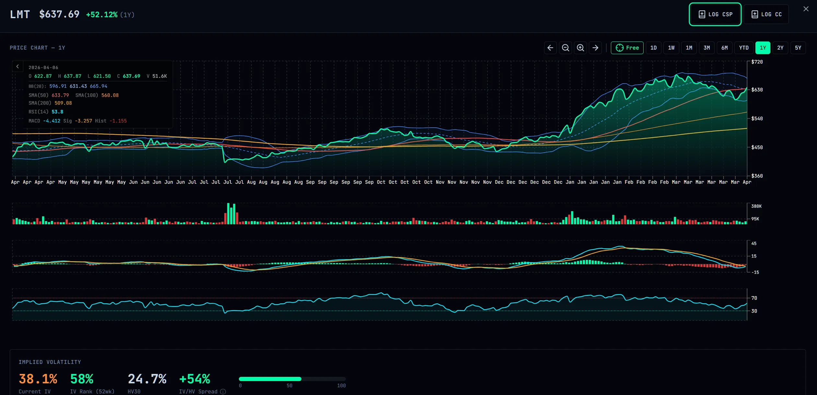Click the LOG CC button
Viewport: 817px width, 395px height.
[x=766, y=14]
